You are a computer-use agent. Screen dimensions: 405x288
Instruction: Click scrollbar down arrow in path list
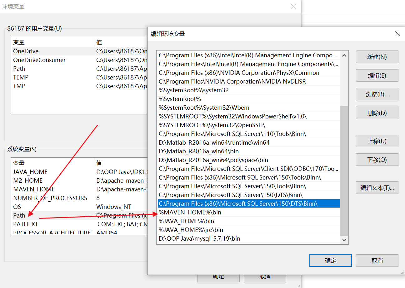[x=344, y=240]
